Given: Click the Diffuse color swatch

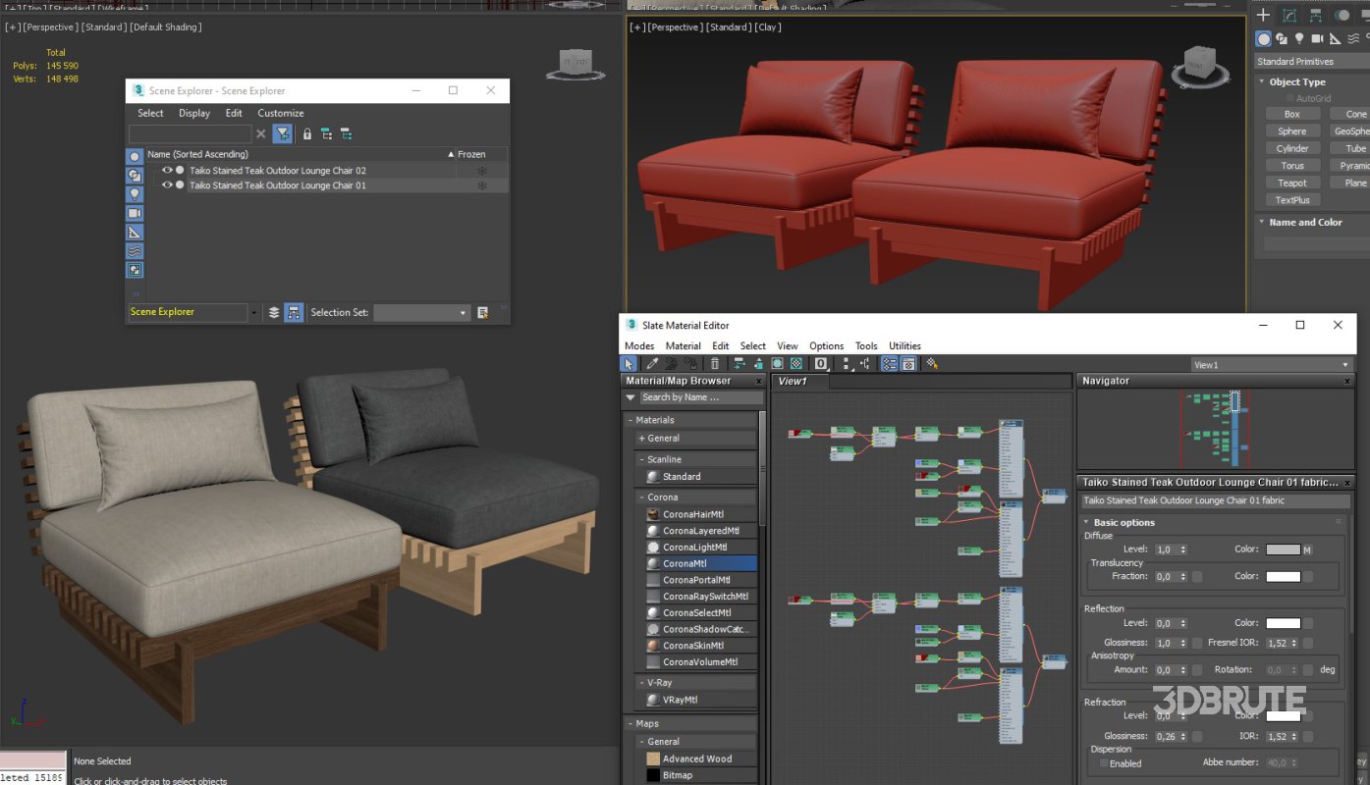Looking at the screenshot, I should 1282,549.
